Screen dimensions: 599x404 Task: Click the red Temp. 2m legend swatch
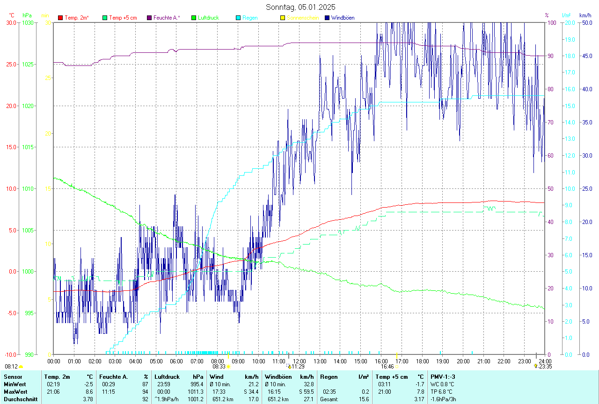point(60,18)
